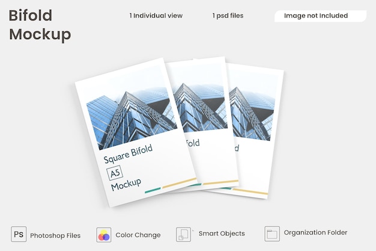Click the "Mockup" word on front brochure
The height and width of the screenshot is (251, 376).
click(126, 184)
